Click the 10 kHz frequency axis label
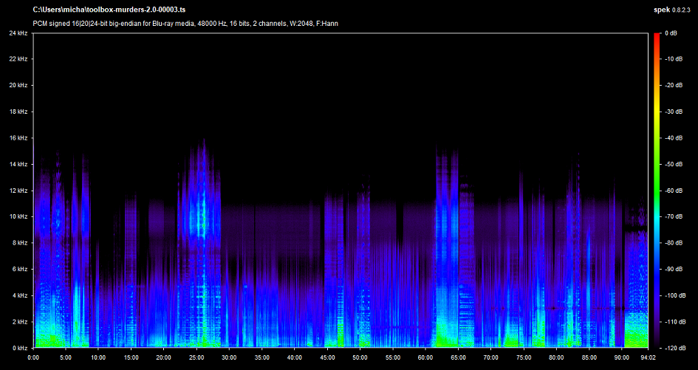The height and width of the screenshot is (370, 698). (18, 216)
